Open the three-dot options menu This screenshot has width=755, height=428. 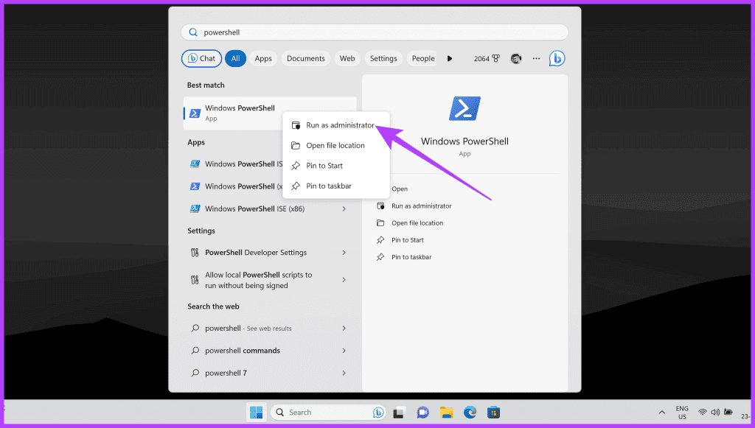pyautogui.click(x=537, y=58)
